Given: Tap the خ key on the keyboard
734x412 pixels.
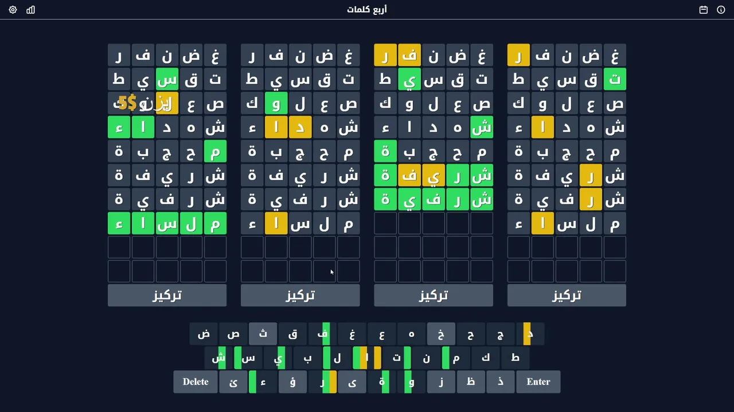Looking at the screenshot, I should [x=441, y=334].
